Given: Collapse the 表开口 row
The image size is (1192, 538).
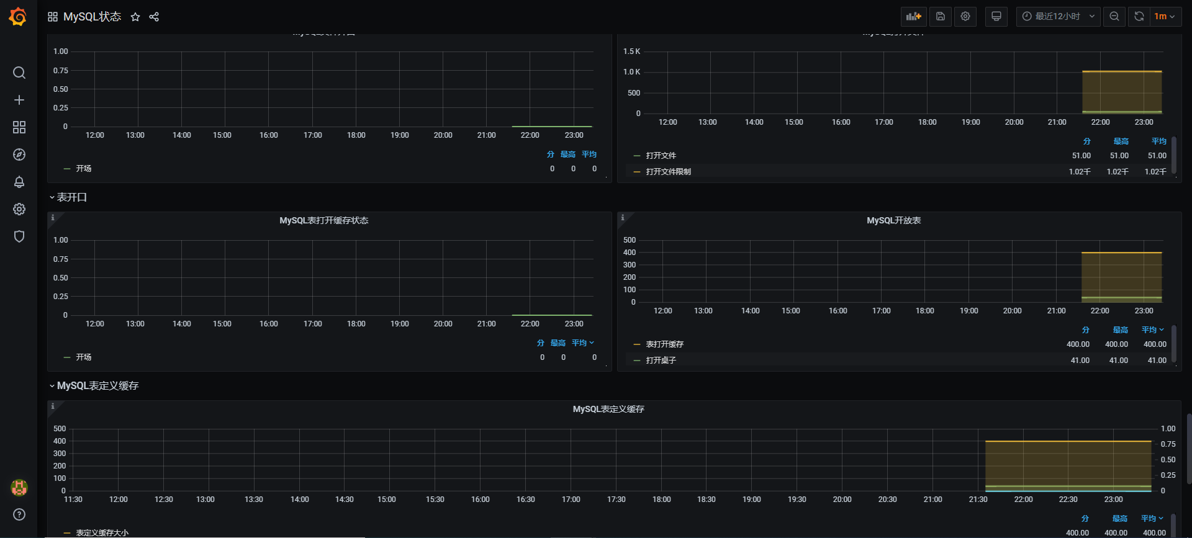Looking at the screenshot, I should pos(68,197).
